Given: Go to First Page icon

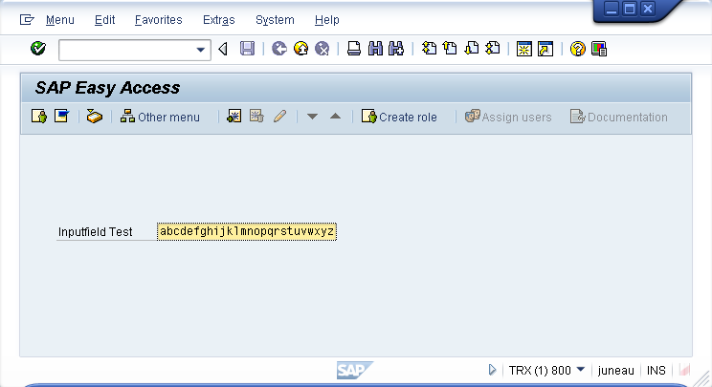Looking at the screenshot, I should 429,49.
